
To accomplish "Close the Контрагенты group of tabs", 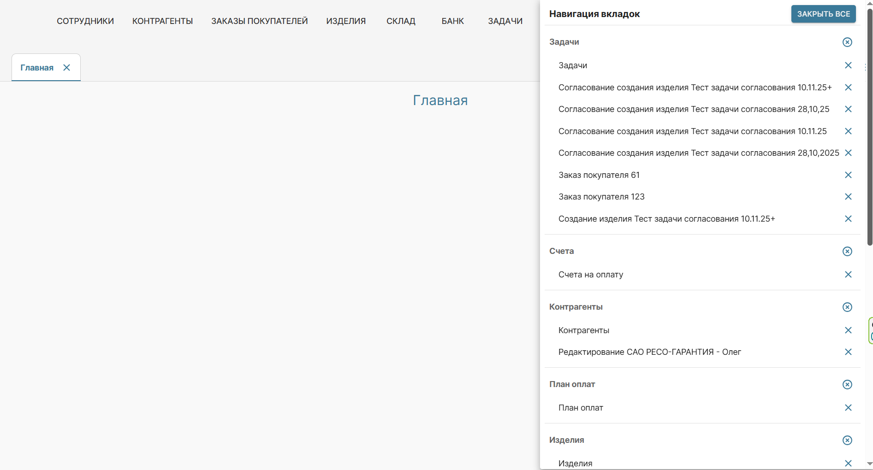I will (847, 307).
